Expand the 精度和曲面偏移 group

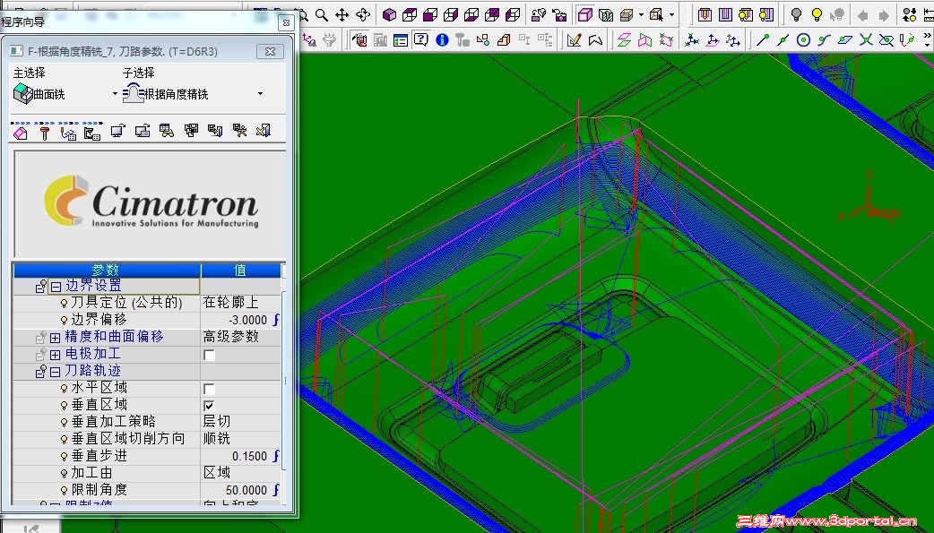(x=56, y=338)
